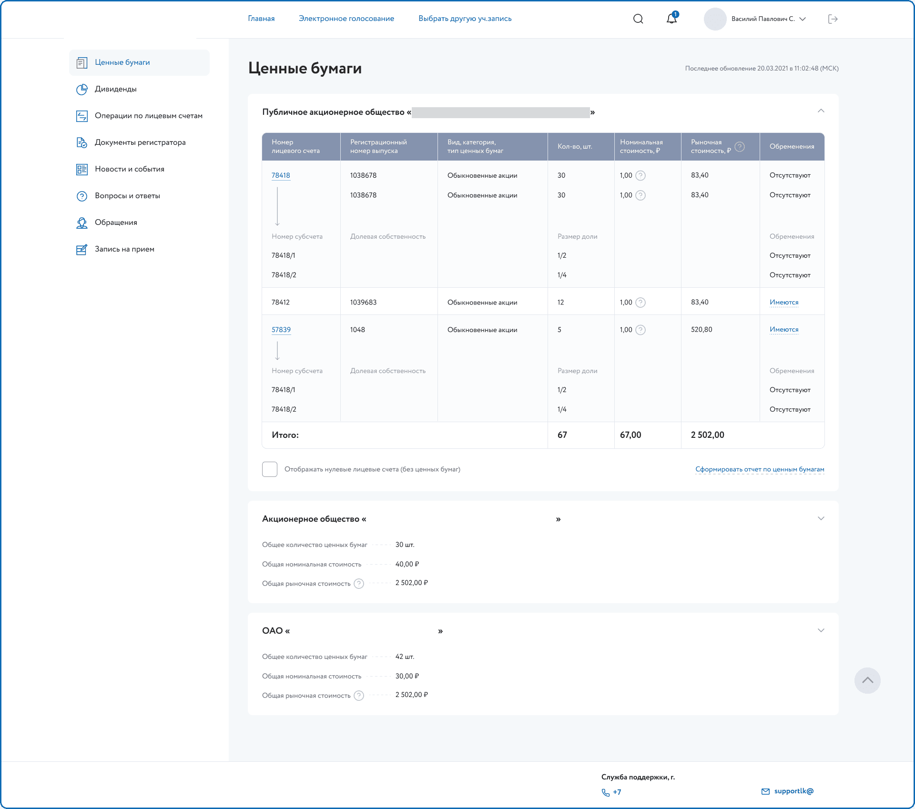915x809 pixels.
Task: Collapse the Публичное акционерное общество card
Action: click(821, 111)
